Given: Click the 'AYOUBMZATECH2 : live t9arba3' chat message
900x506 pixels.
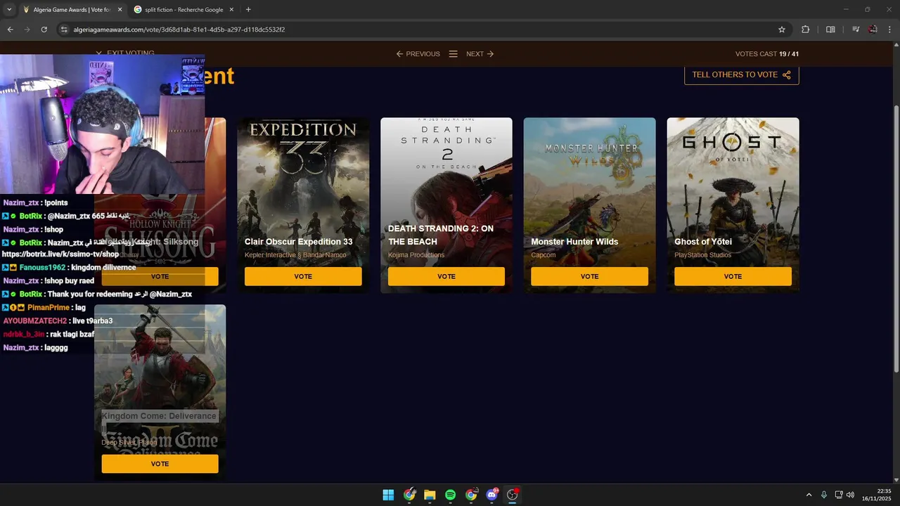Looking at the screenshot, I should pyautogui.click(x=58, y=321).
